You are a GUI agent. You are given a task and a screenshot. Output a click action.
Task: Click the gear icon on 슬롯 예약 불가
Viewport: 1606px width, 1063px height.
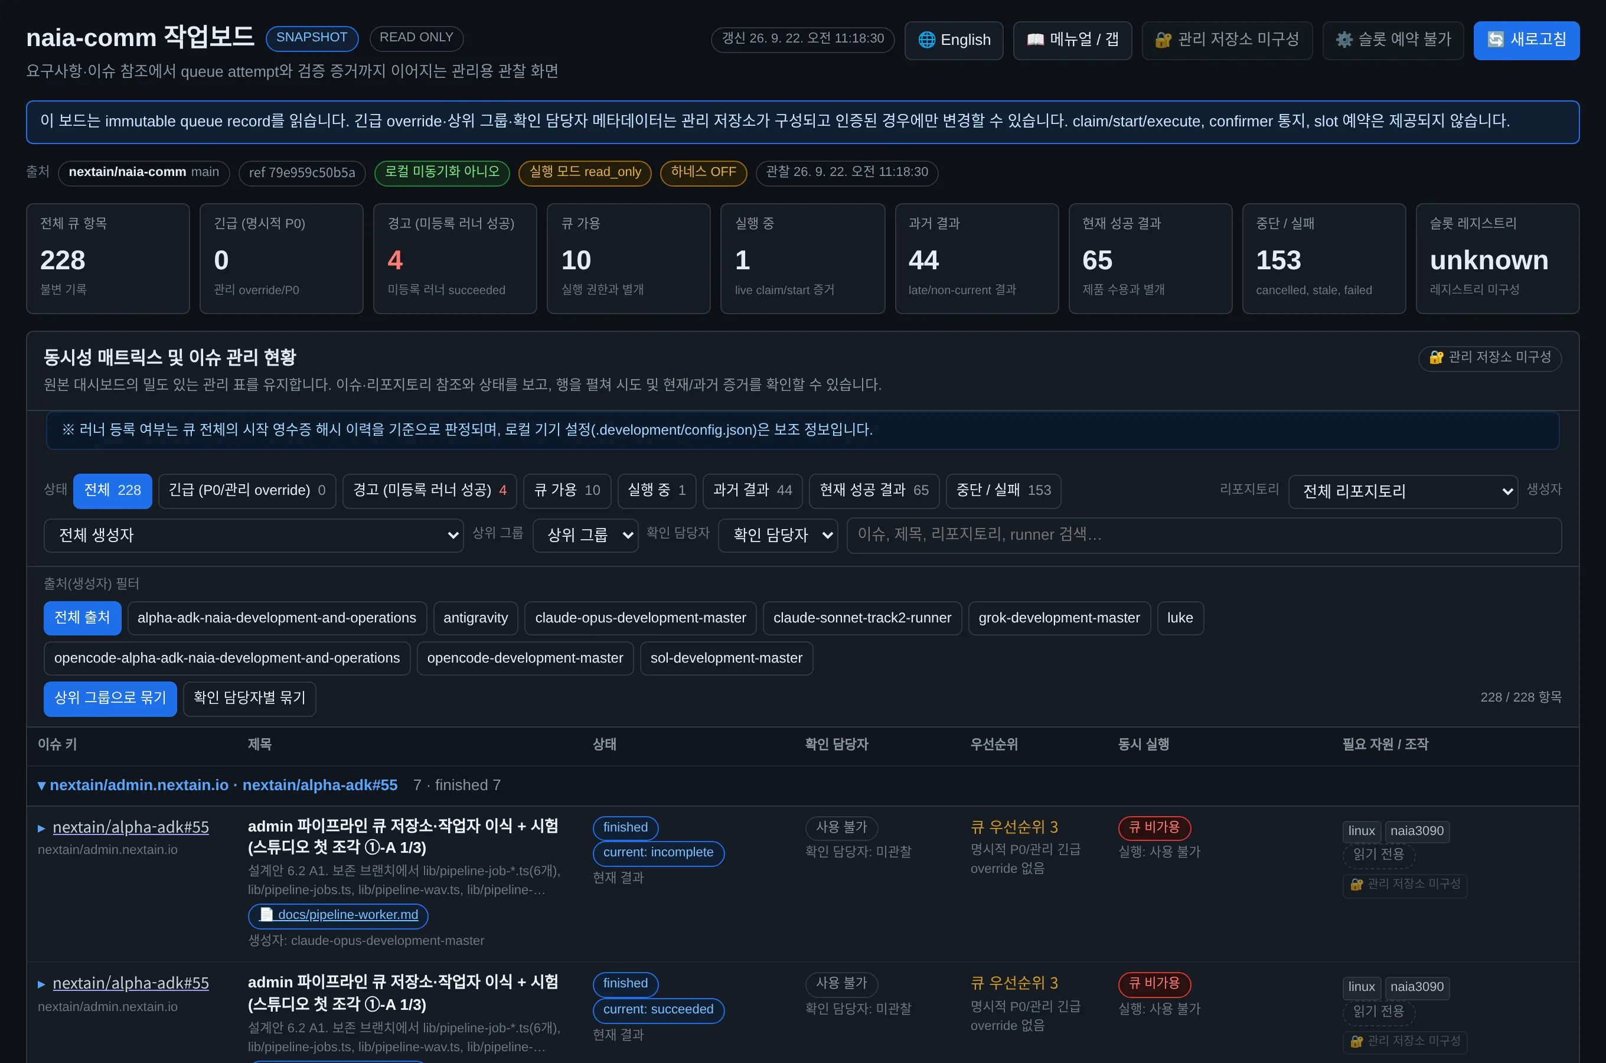(x=1344, y=40)
